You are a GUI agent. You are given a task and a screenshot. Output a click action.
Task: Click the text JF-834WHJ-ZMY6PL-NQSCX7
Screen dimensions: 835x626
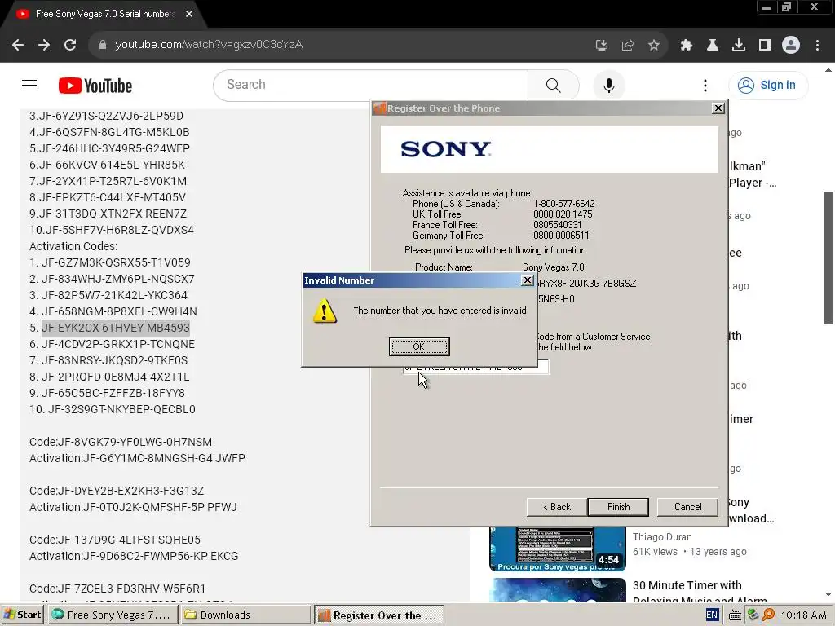click(117, 279)
